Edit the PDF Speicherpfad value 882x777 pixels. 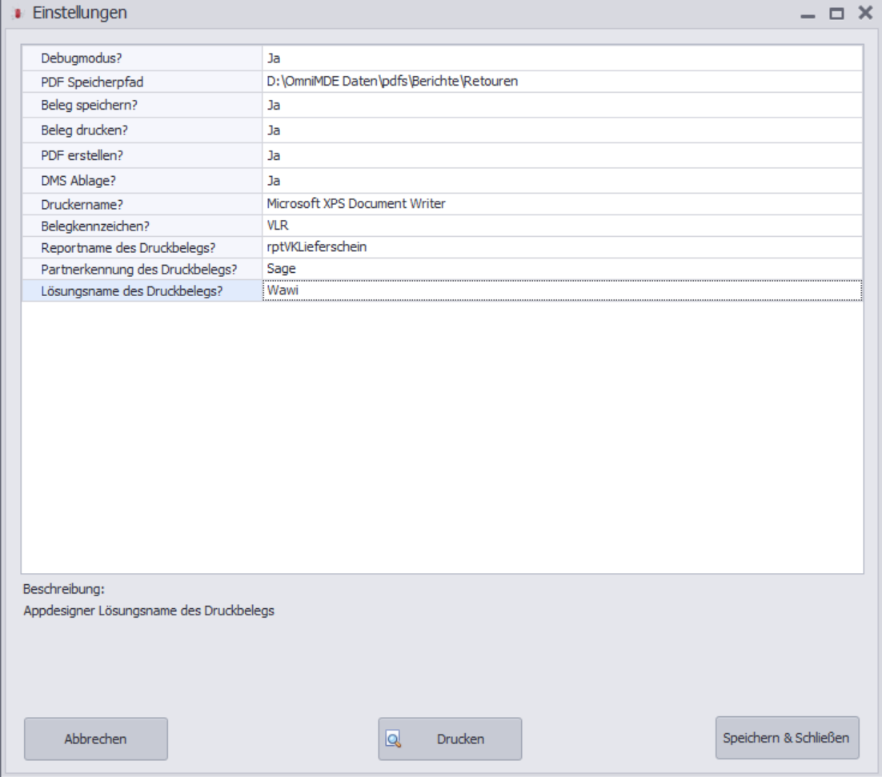[562, 82]
